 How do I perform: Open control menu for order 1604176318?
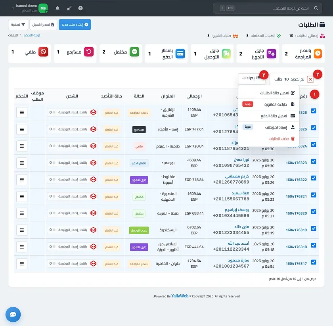tap(22, 247)
